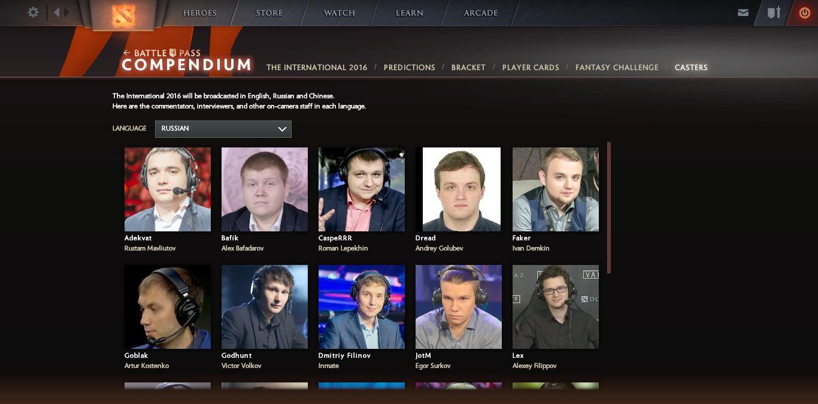
Task: Open the settings gear icon
Action: (x=34, y=12)
